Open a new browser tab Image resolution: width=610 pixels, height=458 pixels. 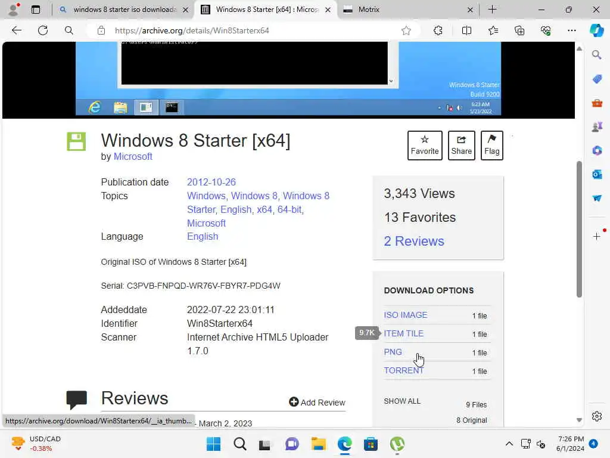click(492, 10)
